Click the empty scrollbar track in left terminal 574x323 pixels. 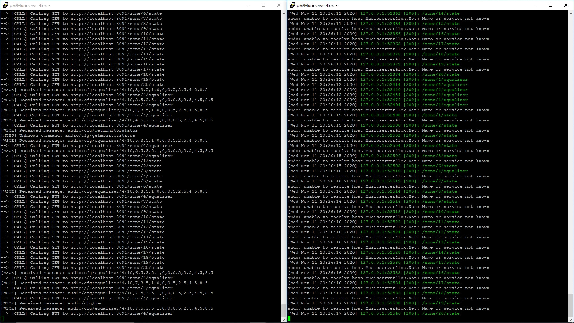point(284,150)
